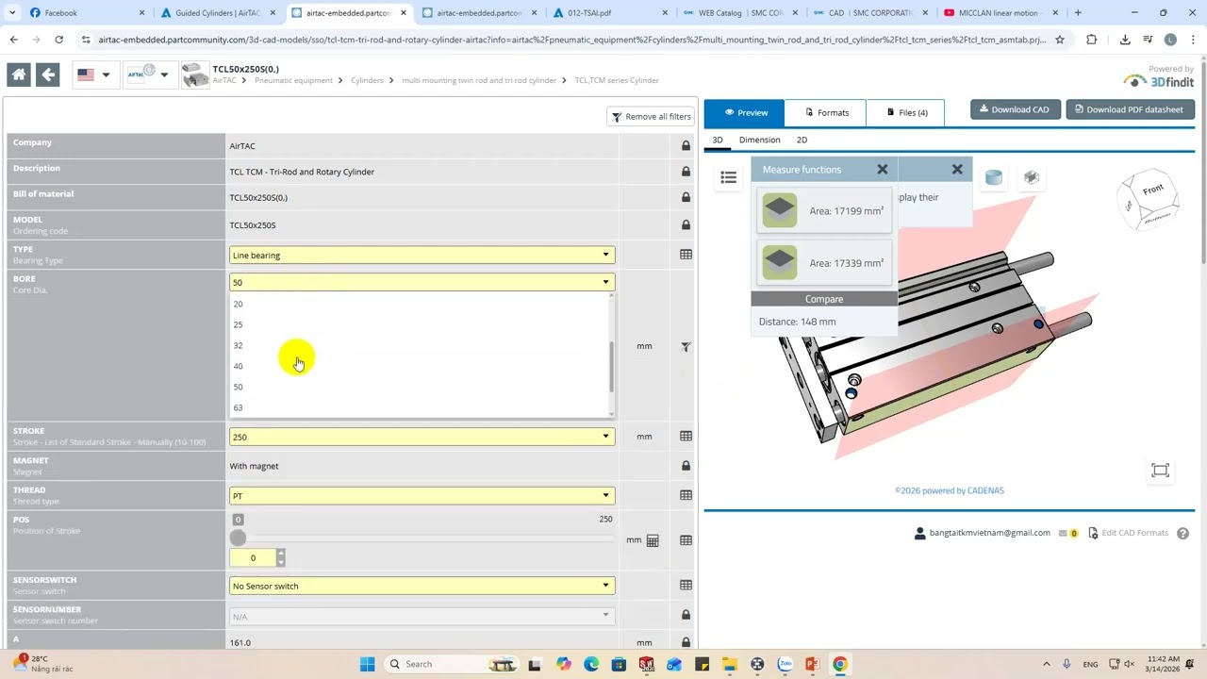Click the wireframe cube viewer icon
This screenshot has height=679, width=1207.
1032,177
